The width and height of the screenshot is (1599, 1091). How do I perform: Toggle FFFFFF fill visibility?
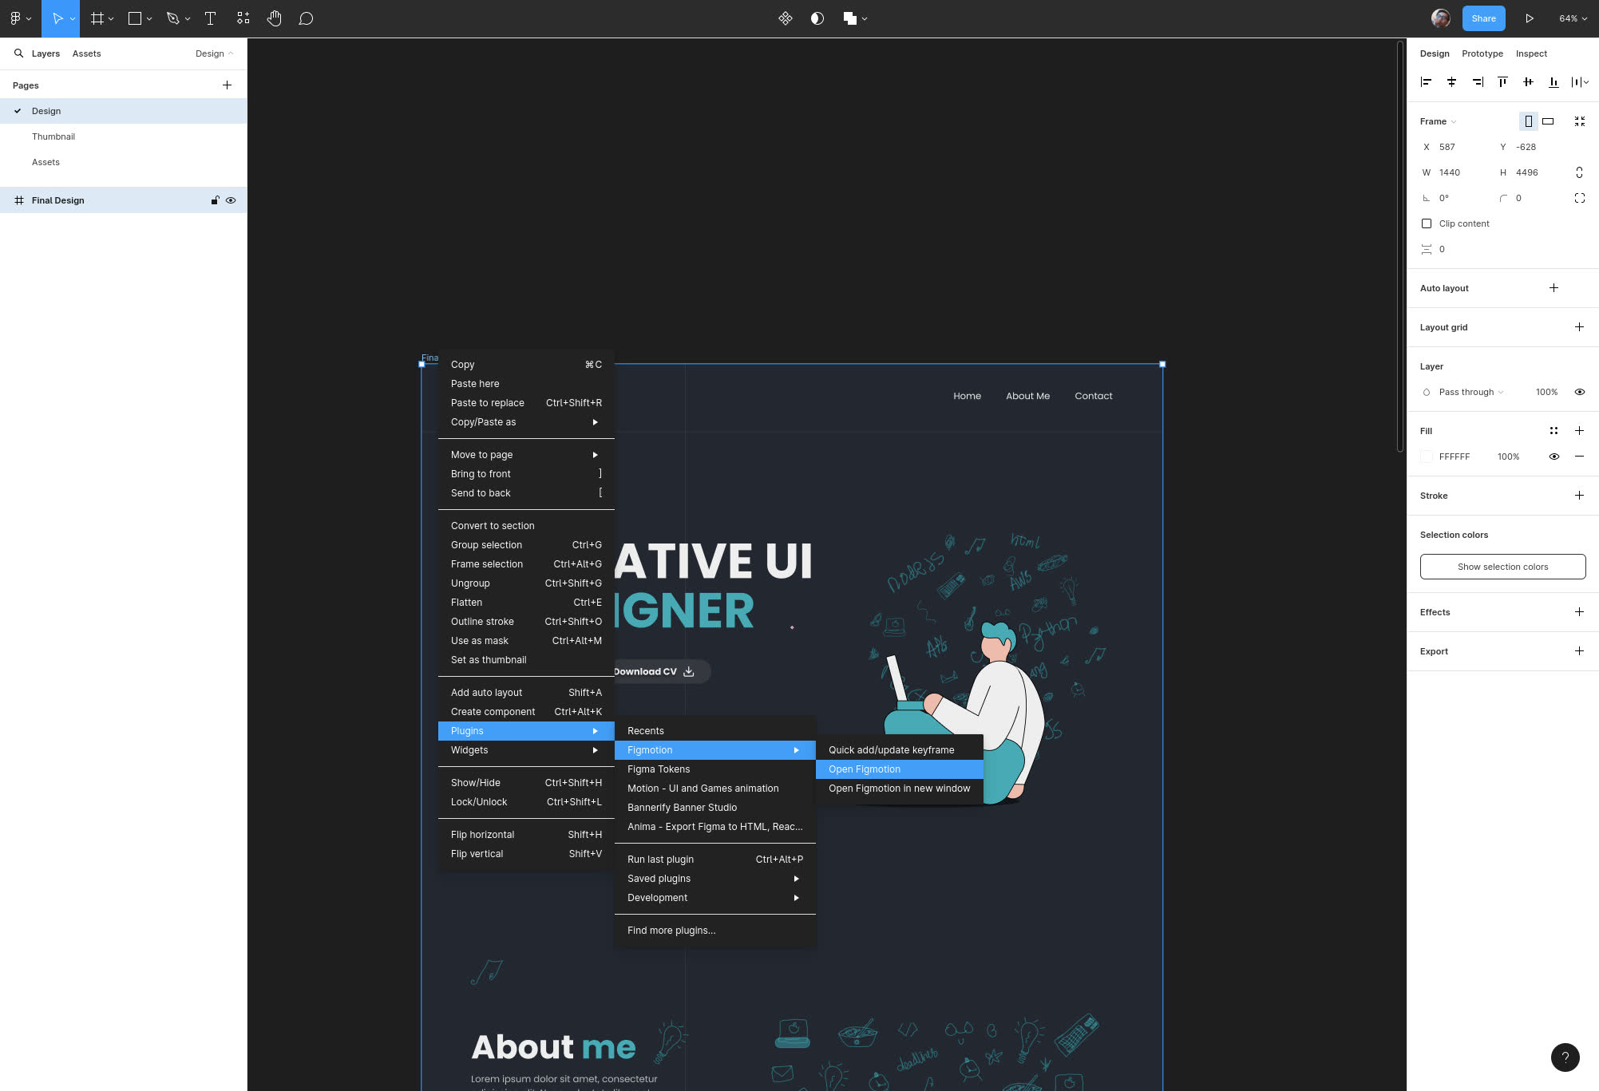click(x=1554, y=457)
